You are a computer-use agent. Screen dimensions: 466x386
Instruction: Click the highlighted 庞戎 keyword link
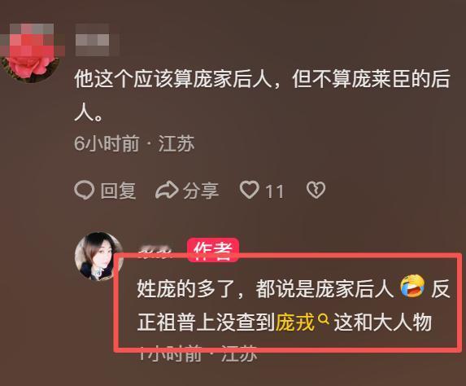pos(295,322)
